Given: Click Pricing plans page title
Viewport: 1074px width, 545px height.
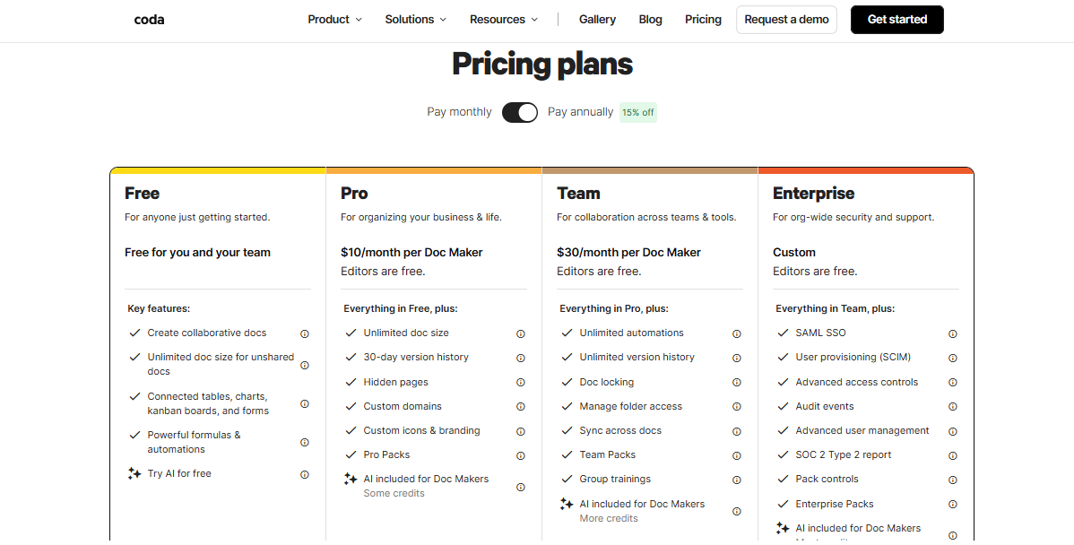Looking at the screenshot, I should [x=541, y=64].
